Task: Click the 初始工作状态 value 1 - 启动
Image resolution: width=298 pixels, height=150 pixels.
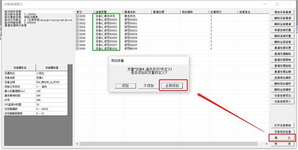Action: point(52,87)
